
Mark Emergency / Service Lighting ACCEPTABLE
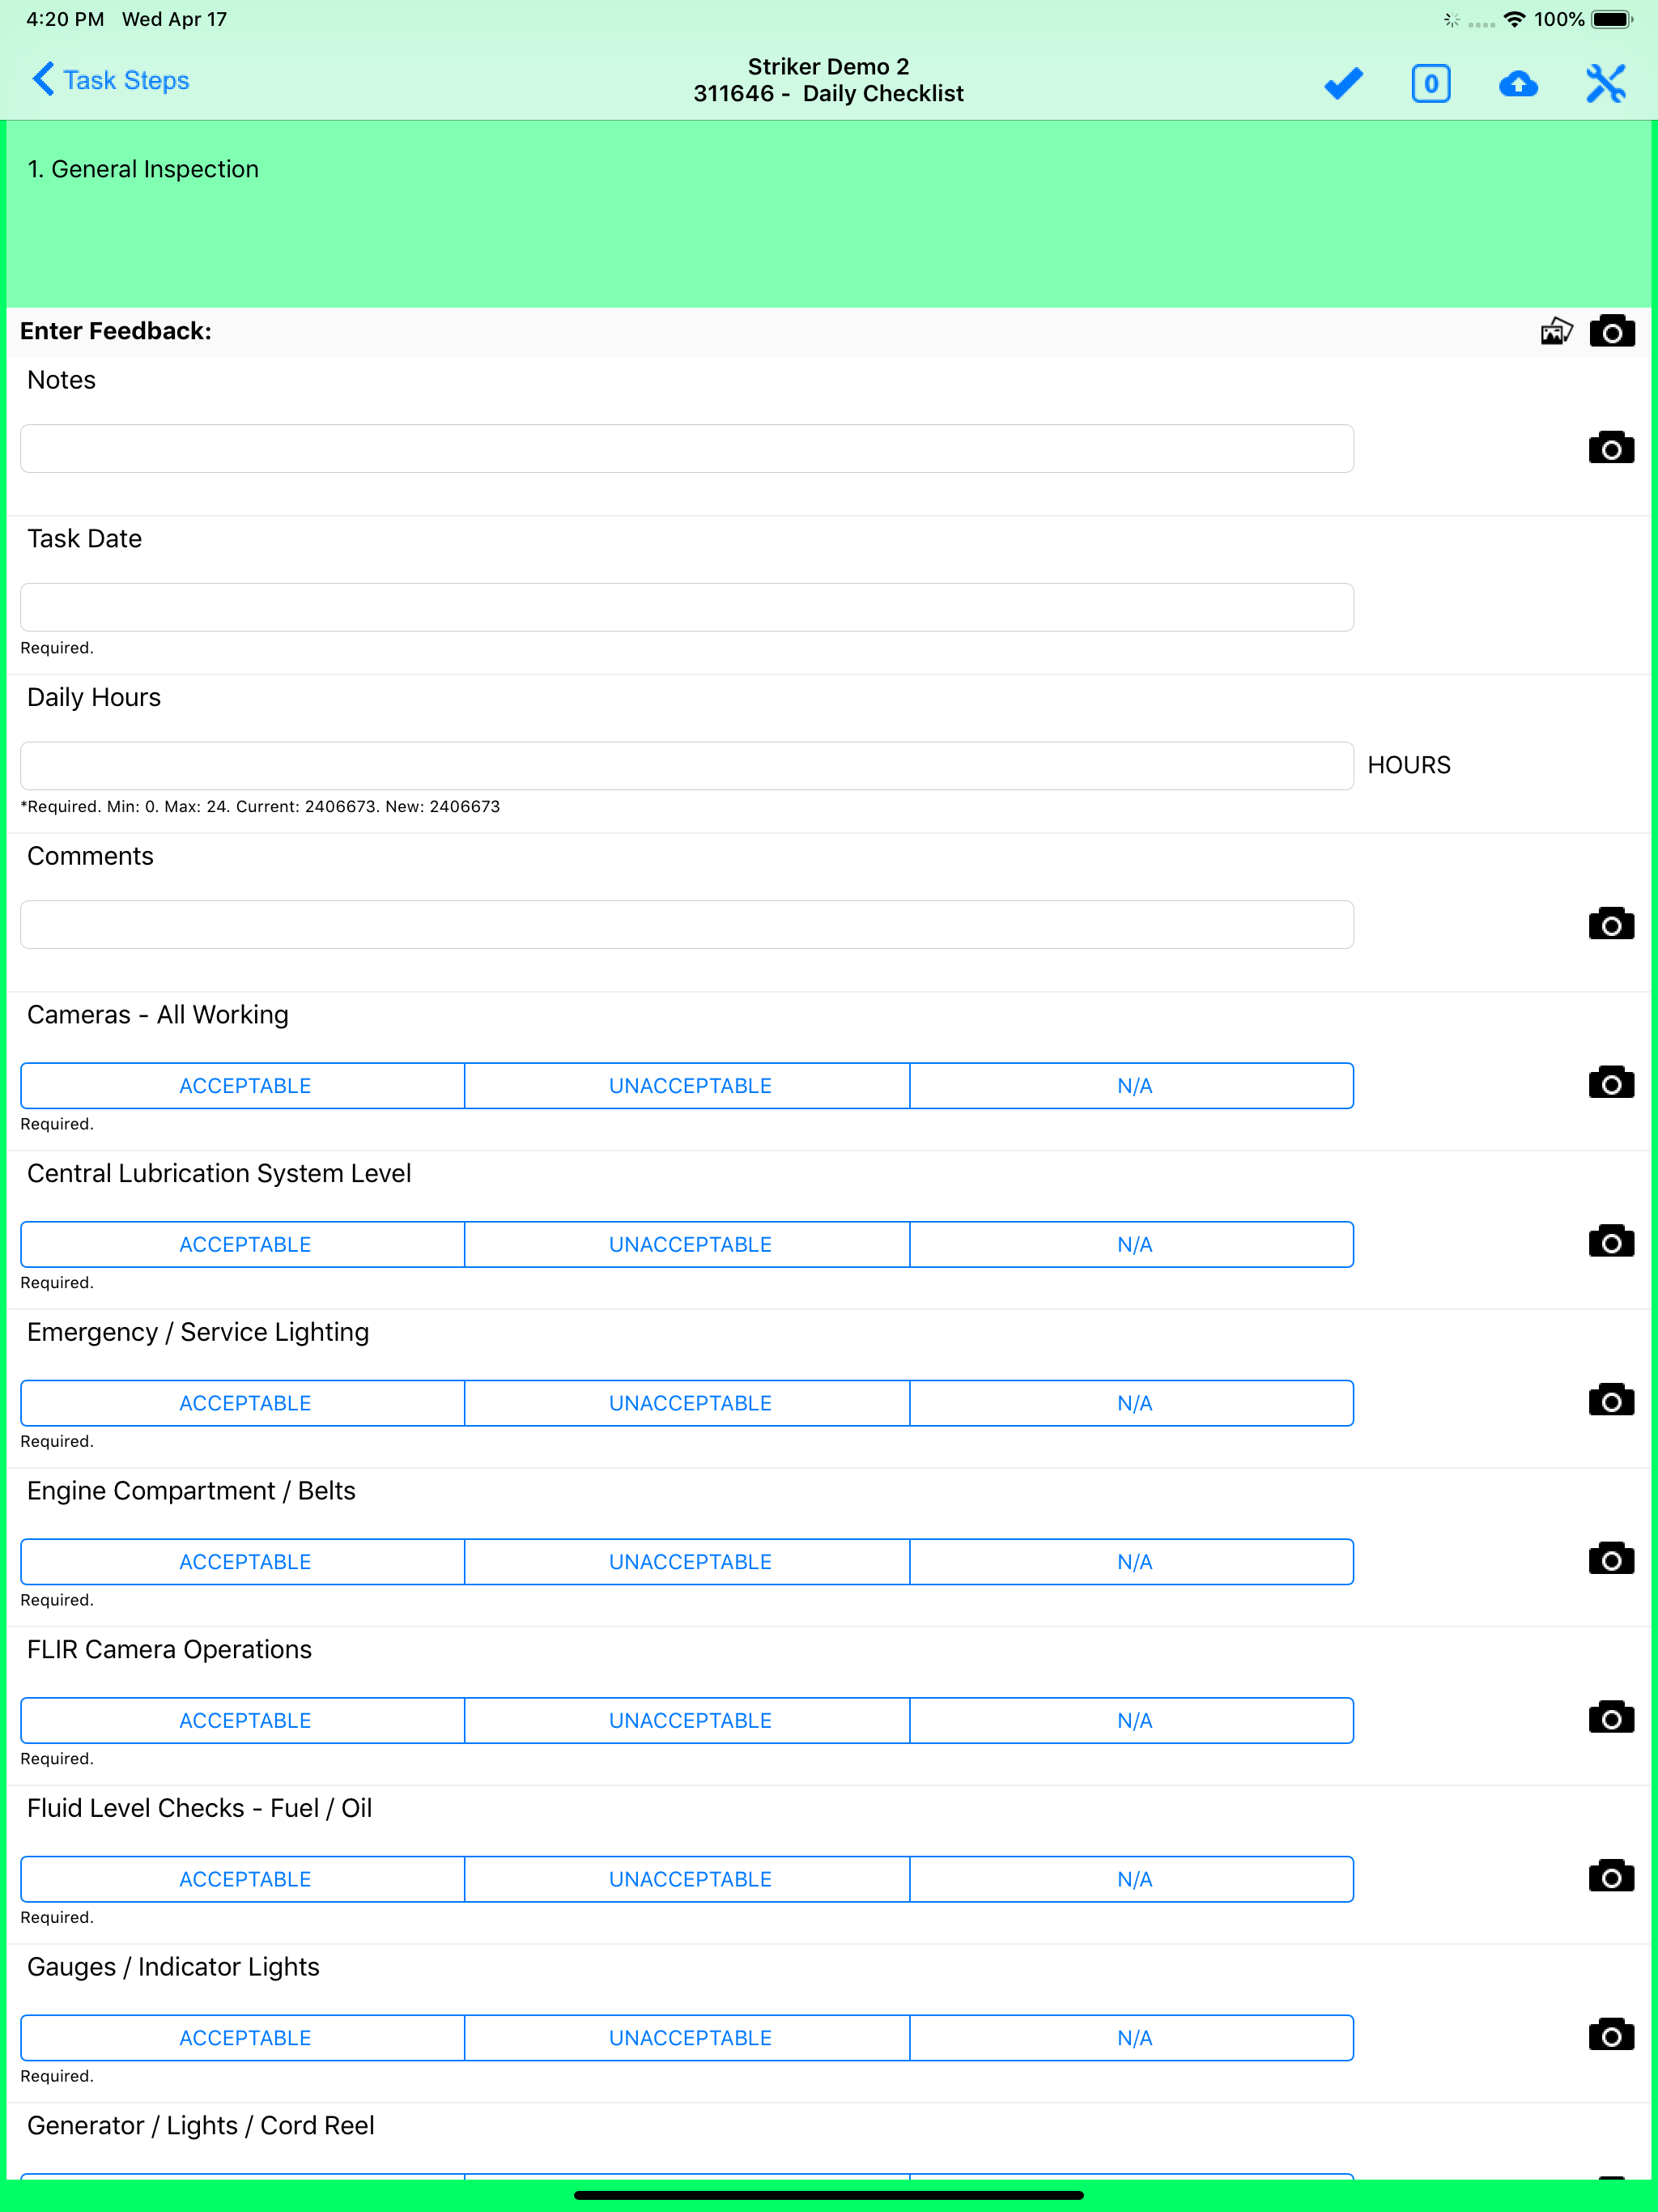pyautogui.click(x=243, y=1403)
